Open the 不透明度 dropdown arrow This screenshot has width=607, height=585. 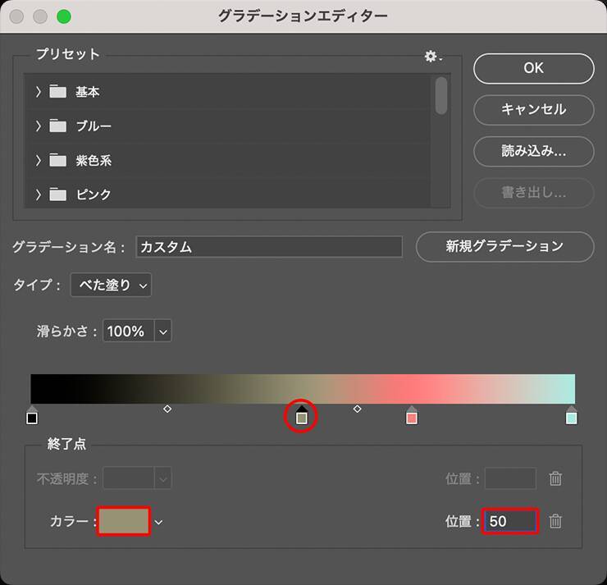click(163, 479)
